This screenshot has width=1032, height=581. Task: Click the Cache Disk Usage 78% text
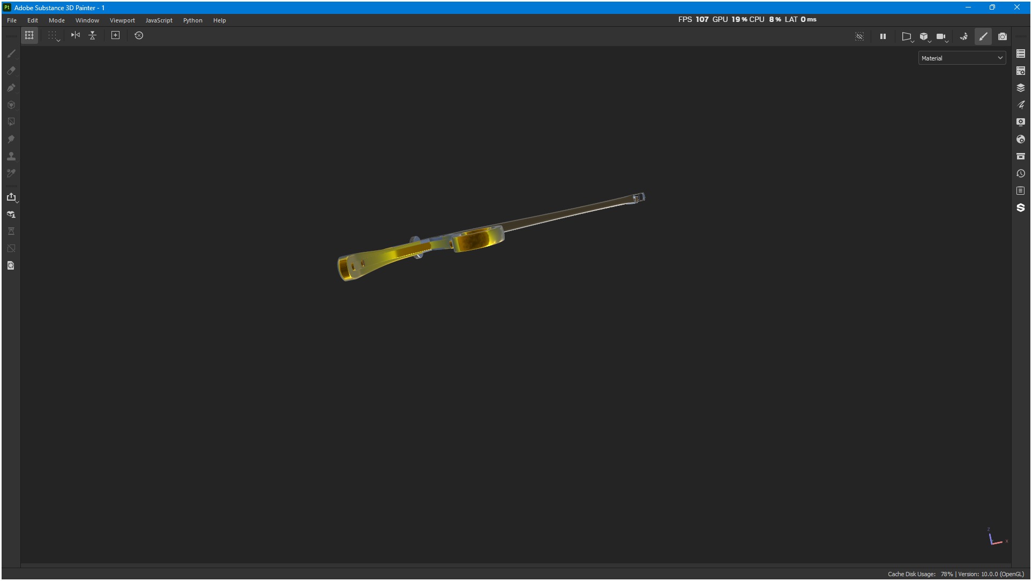(920, 574)
